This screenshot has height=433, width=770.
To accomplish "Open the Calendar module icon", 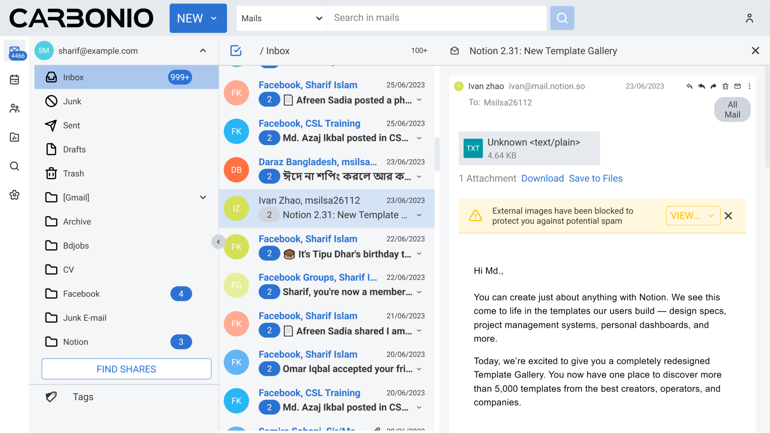I will tap(14, 79).
